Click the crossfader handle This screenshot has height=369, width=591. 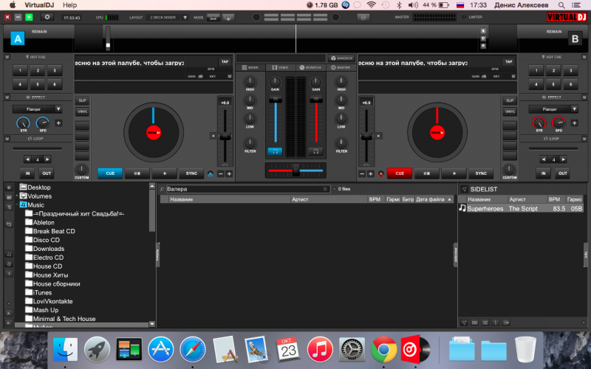coord(296,170)
